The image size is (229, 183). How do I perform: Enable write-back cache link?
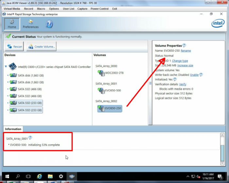(194, 75)
